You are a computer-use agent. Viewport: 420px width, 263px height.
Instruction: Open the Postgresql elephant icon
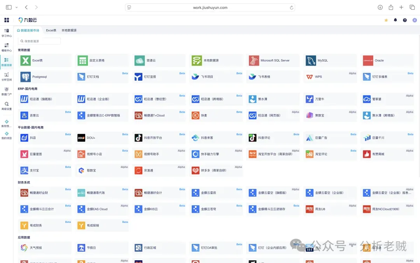tap(25, 77)
